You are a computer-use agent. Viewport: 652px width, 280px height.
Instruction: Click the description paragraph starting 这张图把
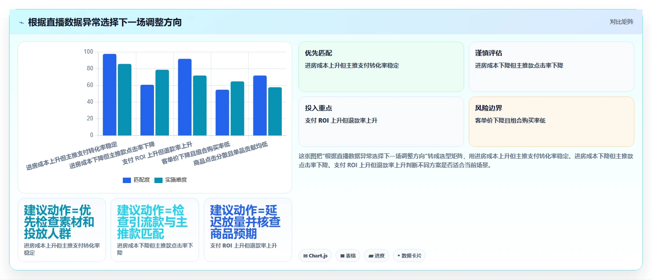[466, 161]
